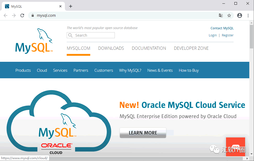Open the DOCUMENTATION navigation tab

click(x=149, y=48)
